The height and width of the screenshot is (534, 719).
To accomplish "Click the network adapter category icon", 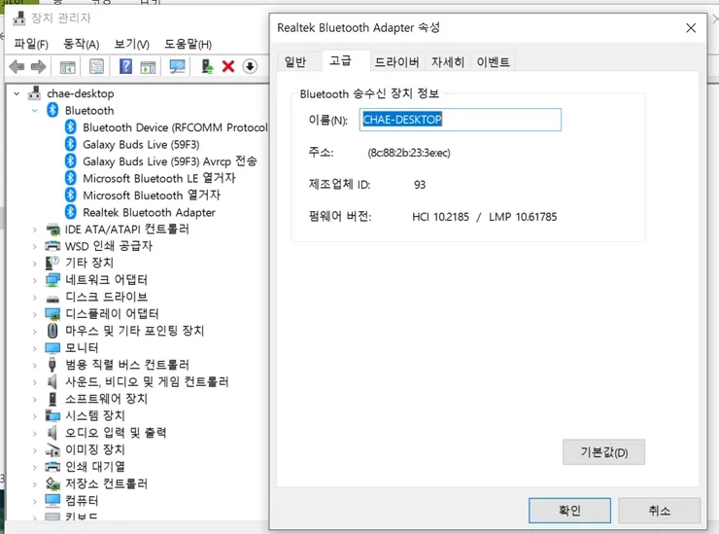I will 52,279.
